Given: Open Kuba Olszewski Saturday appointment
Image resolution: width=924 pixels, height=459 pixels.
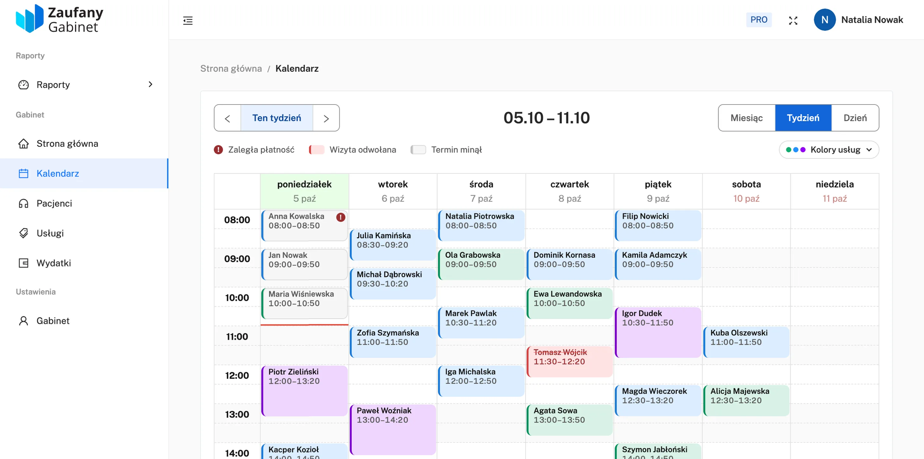Looking at the screenshot, I should [747, 342].
